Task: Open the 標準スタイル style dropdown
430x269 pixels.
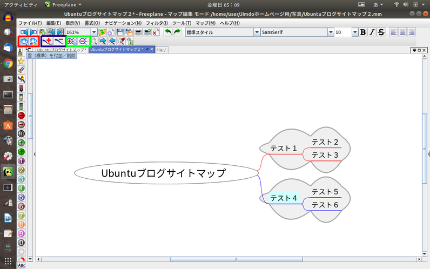Action: (x=257, y=32)
